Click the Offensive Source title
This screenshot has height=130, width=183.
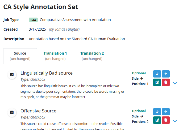(38, 111)
